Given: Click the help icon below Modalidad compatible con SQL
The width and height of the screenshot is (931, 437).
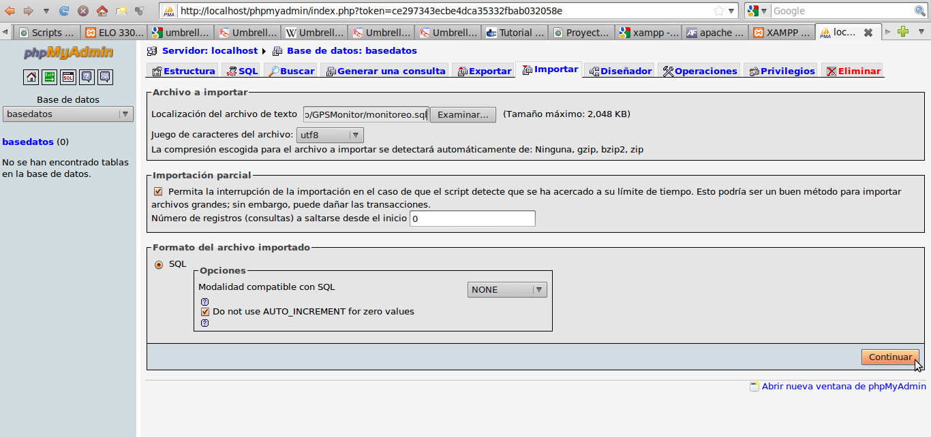Looking at the screenshot, I should click(x=204, y=302).
